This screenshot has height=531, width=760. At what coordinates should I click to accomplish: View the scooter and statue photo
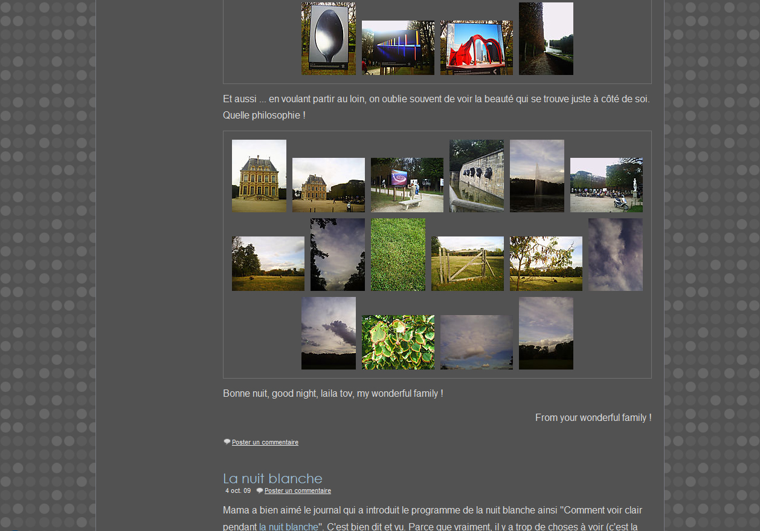click(x=606, y=185)
